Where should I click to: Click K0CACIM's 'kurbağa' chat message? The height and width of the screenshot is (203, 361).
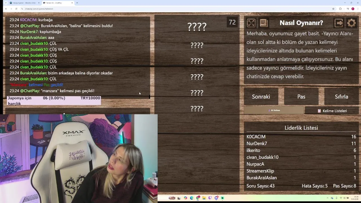pyautogui.click(x=31, y=20)
